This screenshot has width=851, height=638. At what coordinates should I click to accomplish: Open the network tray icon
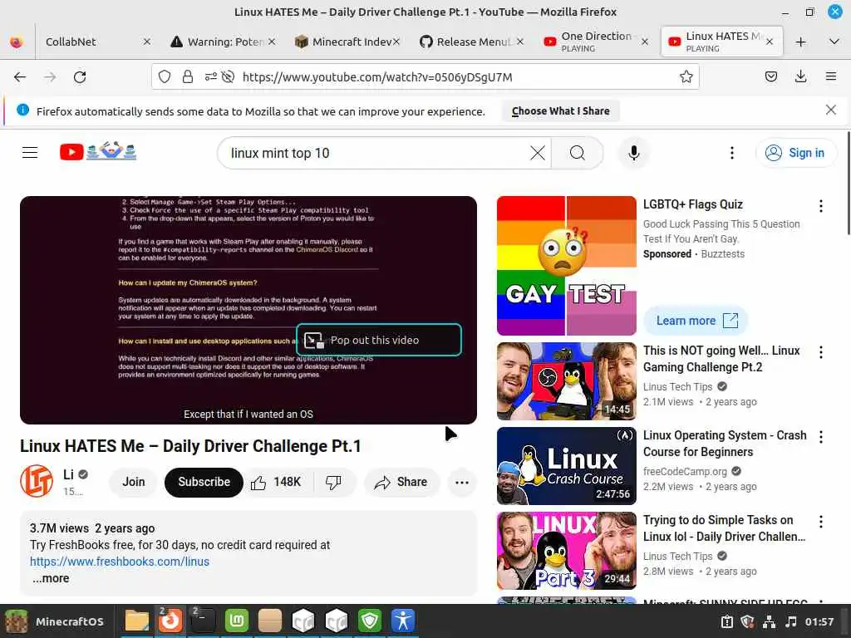click(x=769, y=621)
